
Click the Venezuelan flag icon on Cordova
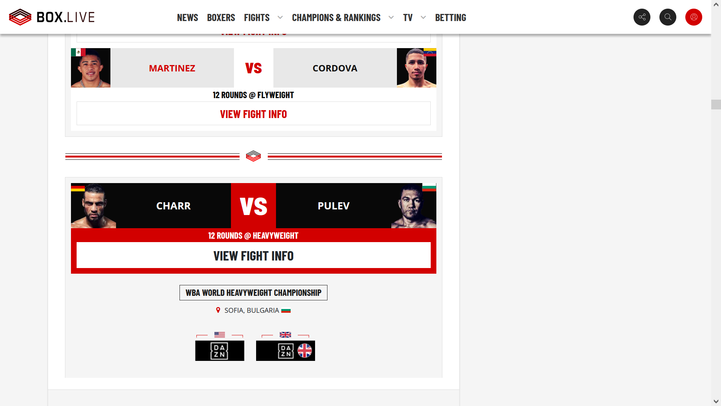pyautogui.click(x=429, y=52)
